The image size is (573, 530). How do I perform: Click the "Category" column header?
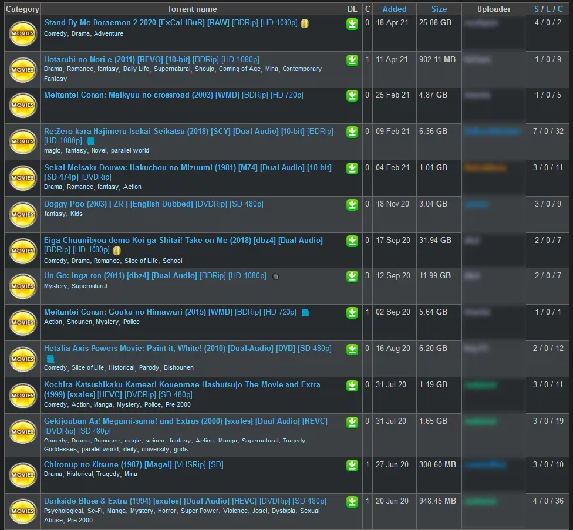[x=22, y=9]
